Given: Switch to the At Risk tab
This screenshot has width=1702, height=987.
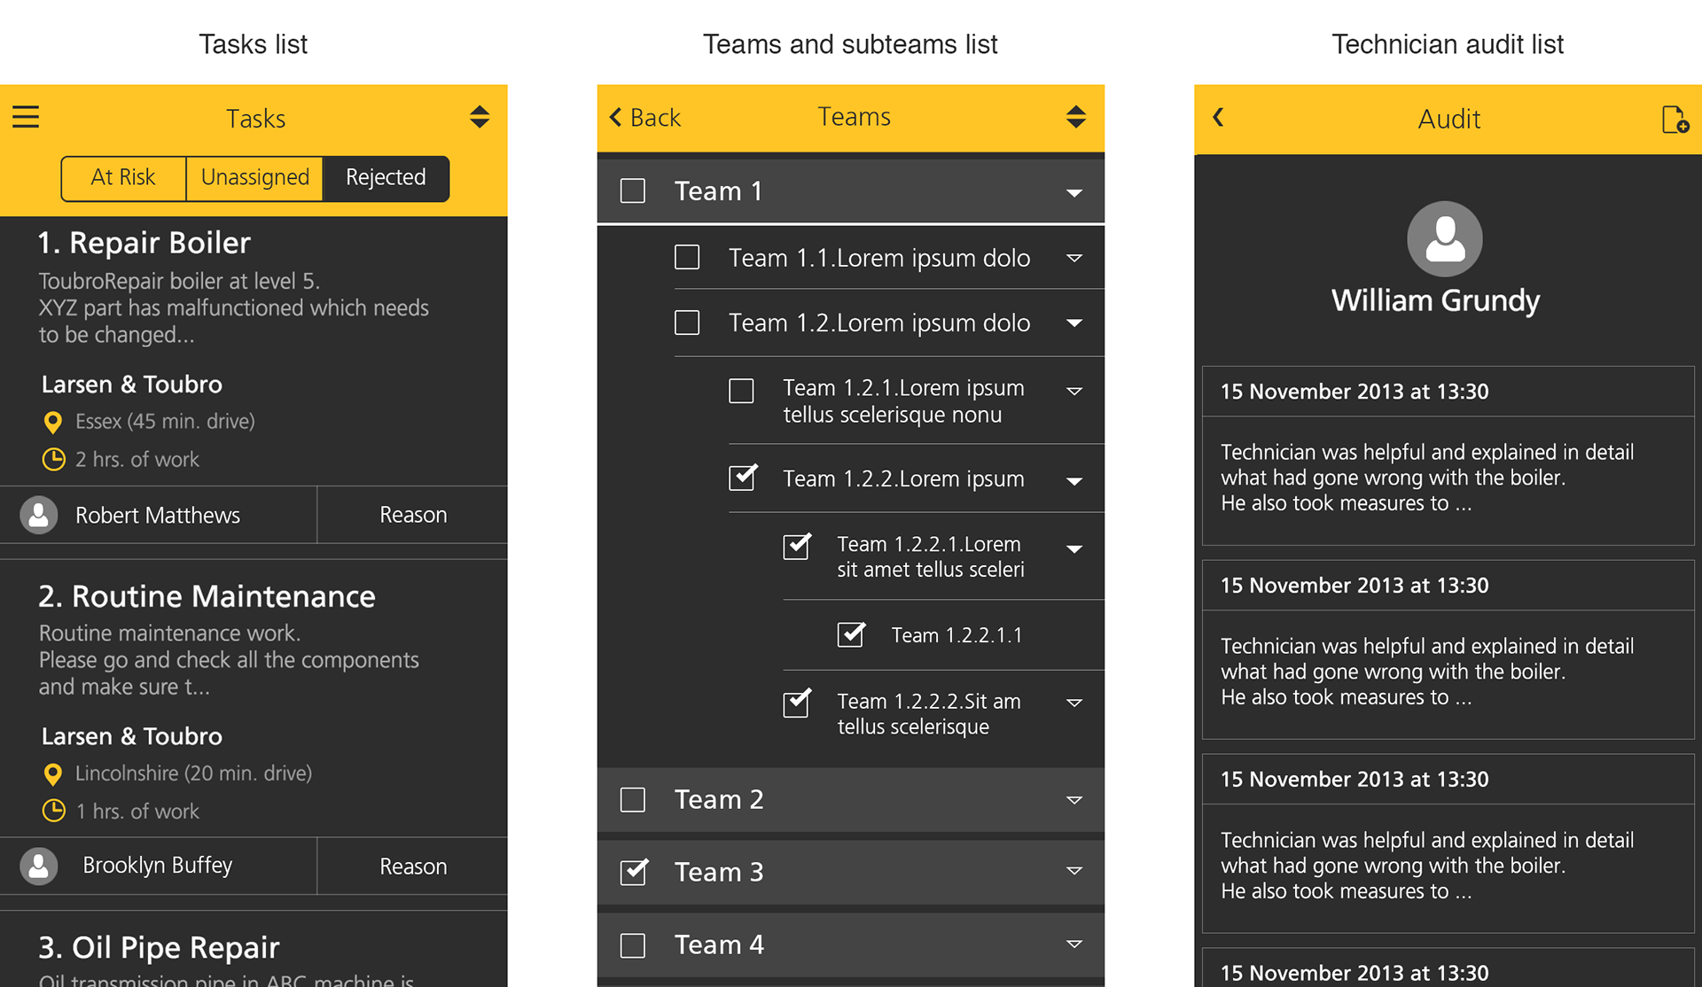Looking at the screenshot, I should point(123,178).
